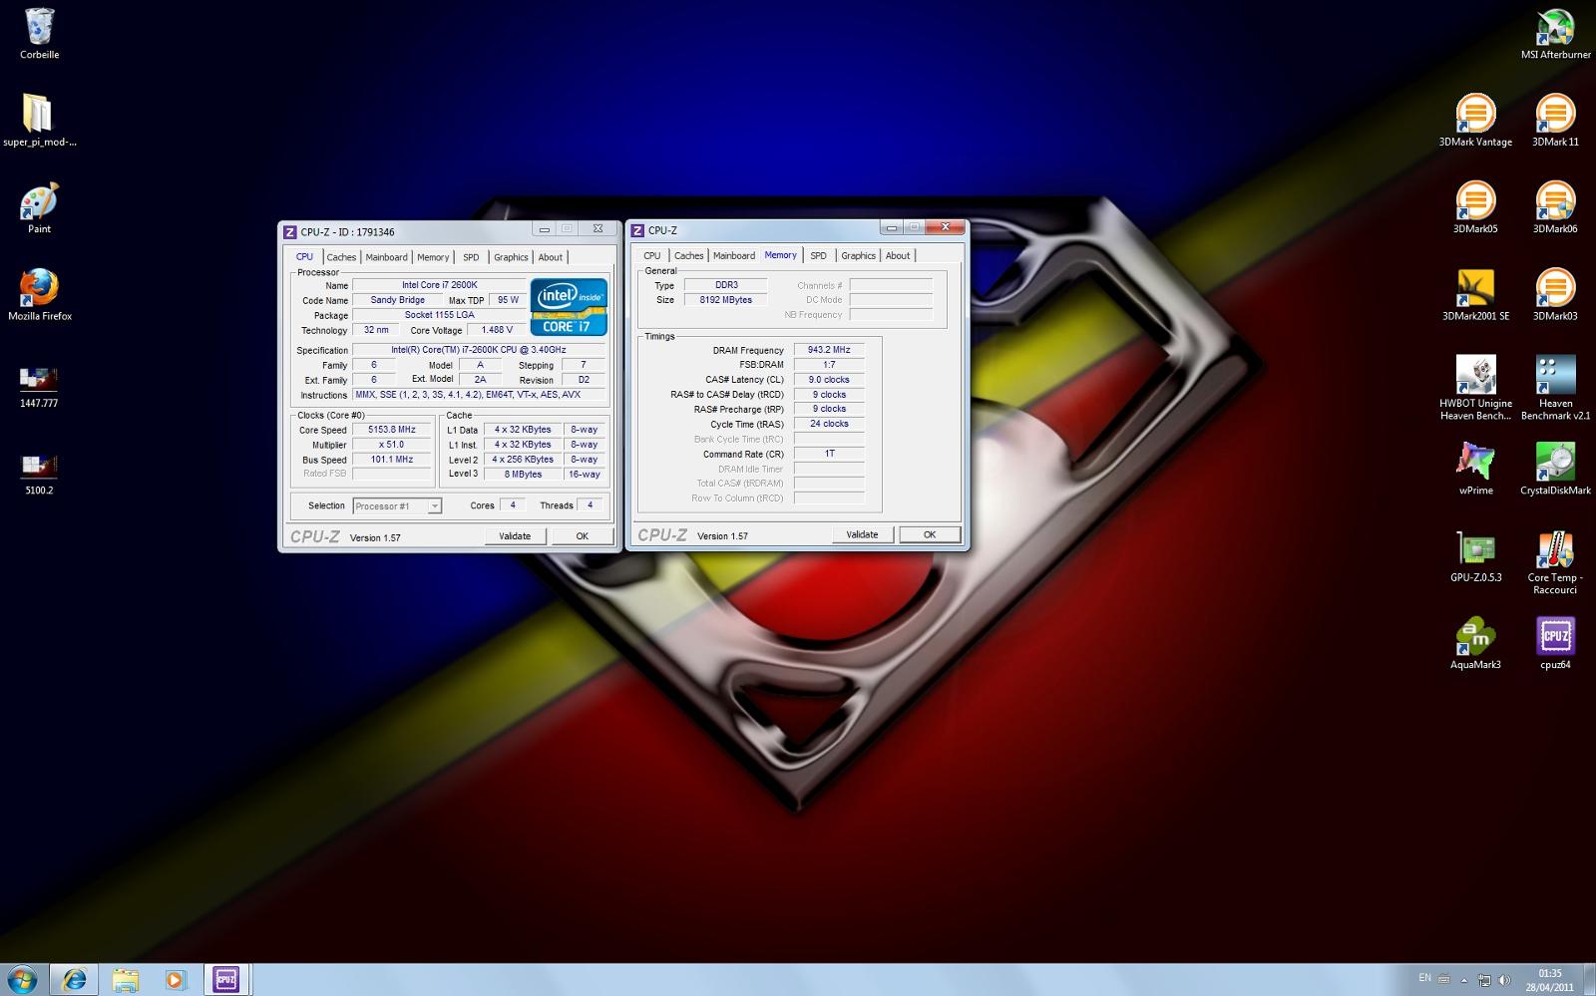
Task: Launch HWBOT Unigine Heaven Benchmark icon
Action: click(x=1475, y=387)
